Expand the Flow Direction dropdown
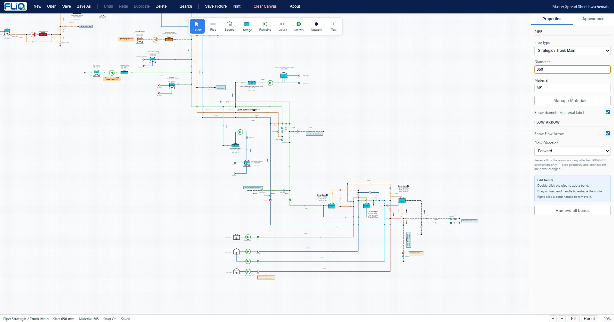 (572, 151)
